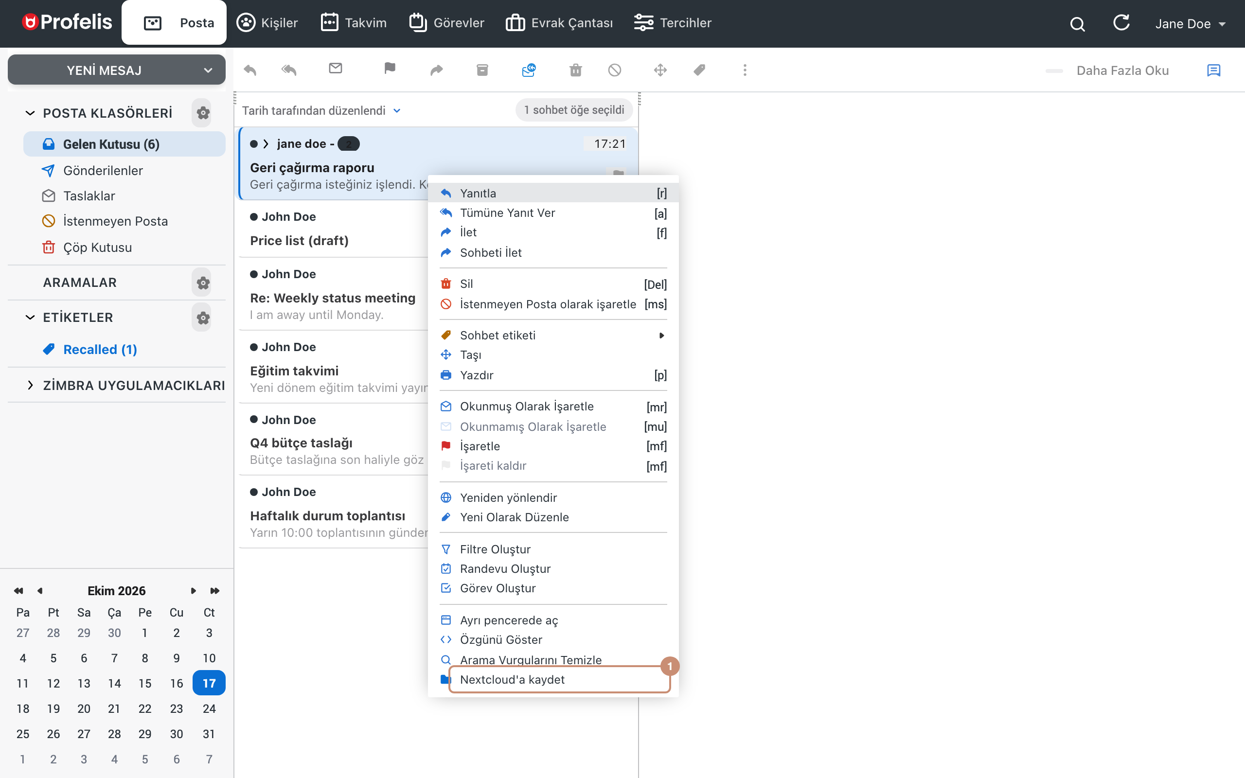1245x778 pixels.
Task: Choose Filtre Oluştur in context menu
Action: (553, 549)
